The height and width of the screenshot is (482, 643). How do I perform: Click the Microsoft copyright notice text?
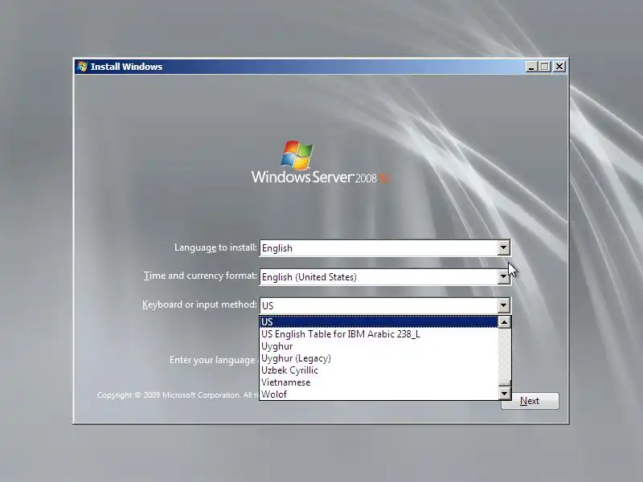click(x=178, y=395)
